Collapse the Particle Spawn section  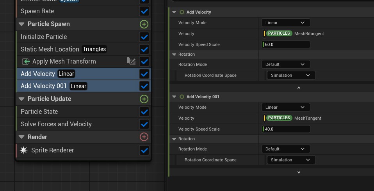[21, 24]
